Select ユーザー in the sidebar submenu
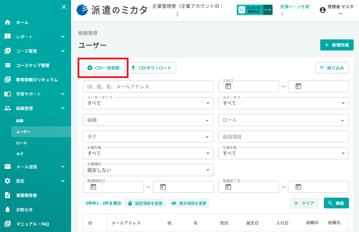Screen dimensions: 359x232 pos(41,132)
